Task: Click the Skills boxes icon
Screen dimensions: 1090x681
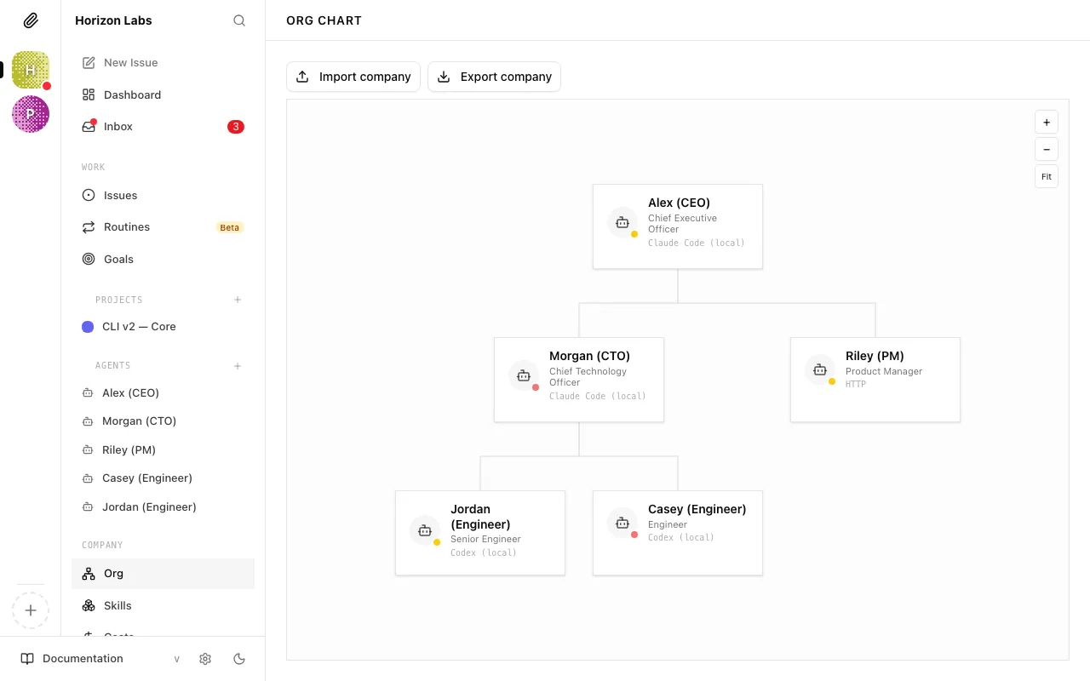Action: pos(89,606)
